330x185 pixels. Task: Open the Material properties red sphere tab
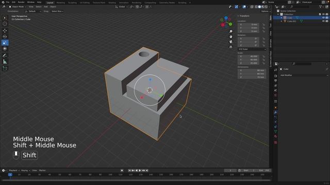[x=275, y=137]
